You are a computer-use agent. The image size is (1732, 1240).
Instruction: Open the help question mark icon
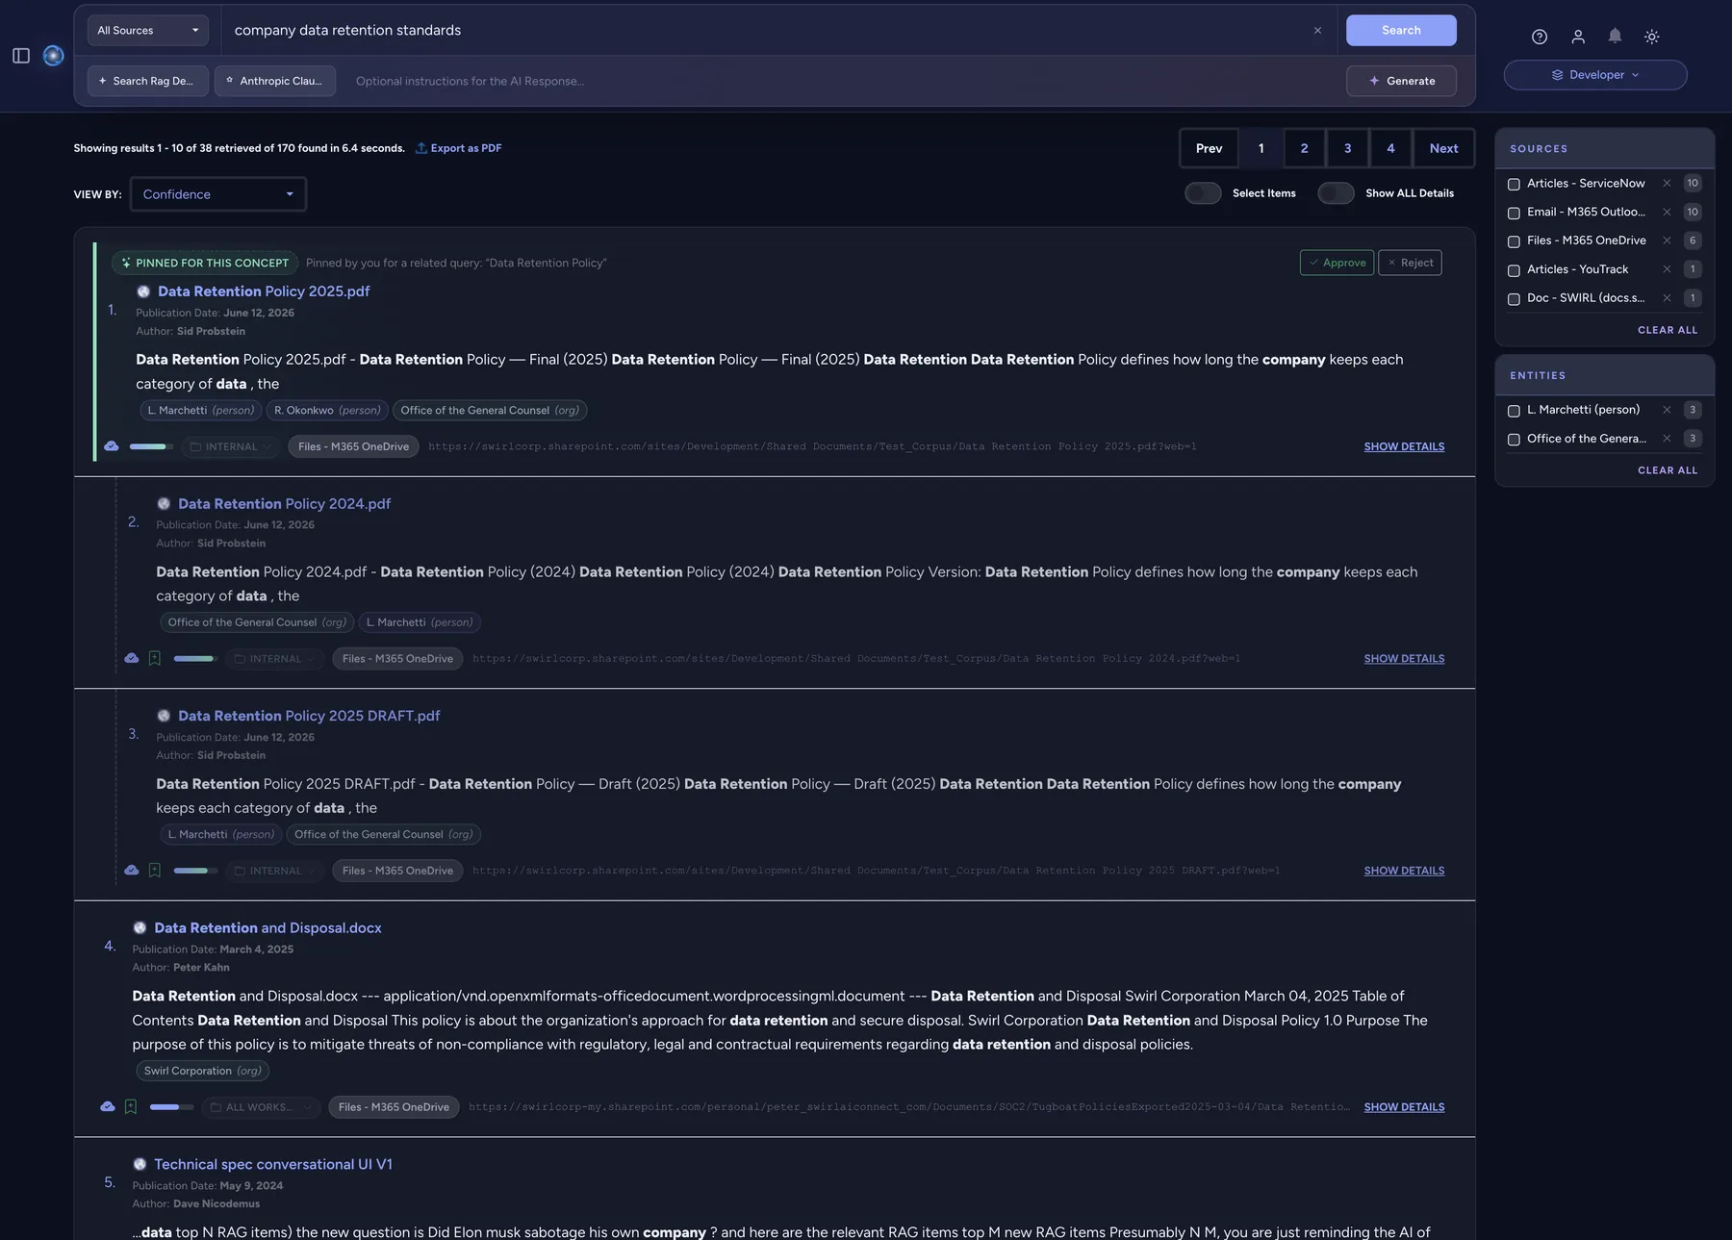pyautogui.click(x=1540, y=37)
